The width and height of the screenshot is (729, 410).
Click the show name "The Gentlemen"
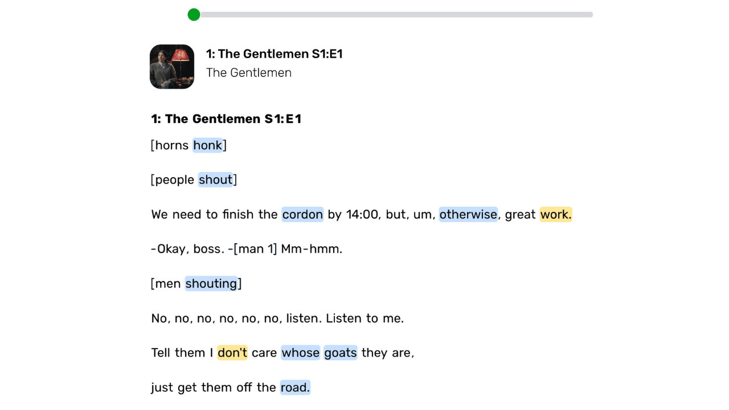[248, 73]
